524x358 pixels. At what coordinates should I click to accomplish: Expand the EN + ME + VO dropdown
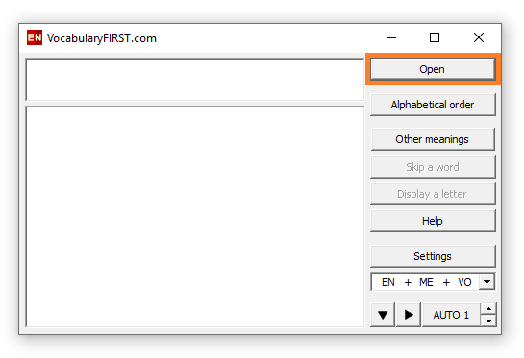pos(487,282)
